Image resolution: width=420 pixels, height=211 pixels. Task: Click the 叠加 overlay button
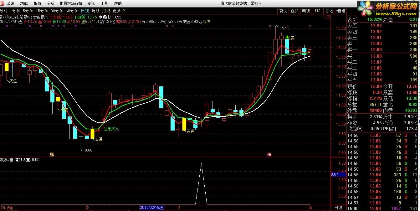(x=294, y=11)
